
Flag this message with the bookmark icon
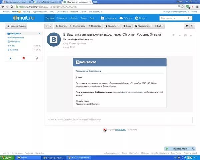pyautogui.click(x=173, y=35)
